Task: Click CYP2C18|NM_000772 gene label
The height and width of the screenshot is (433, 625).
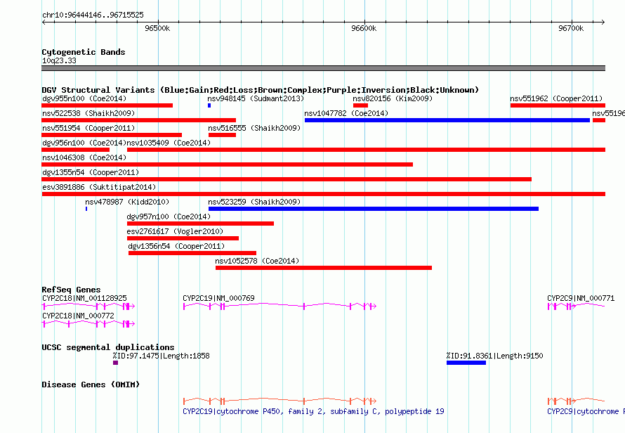Action: click(x=78, y=316)
